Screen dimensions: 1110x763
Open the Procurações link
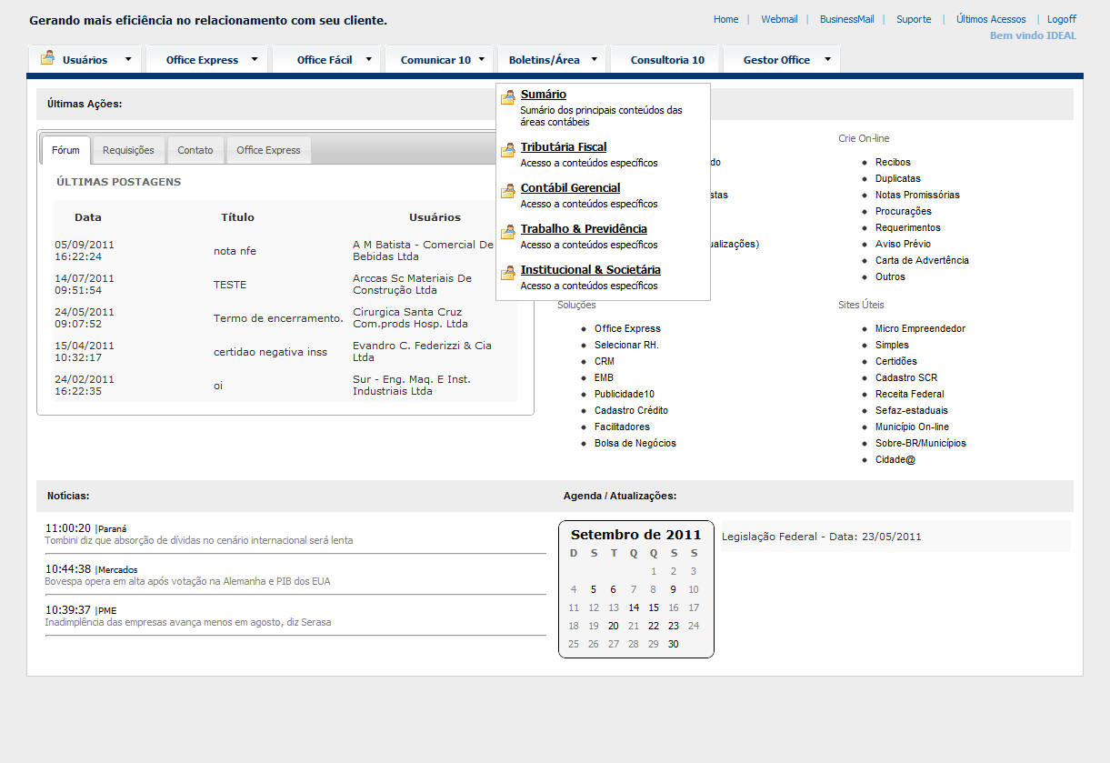pyautogui.click(x=904, y=211)
